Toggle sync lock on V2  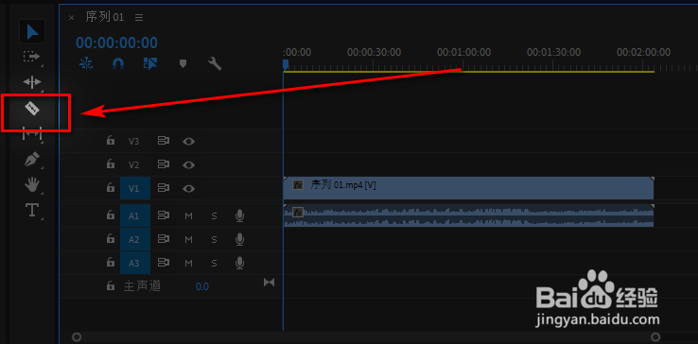164,164
